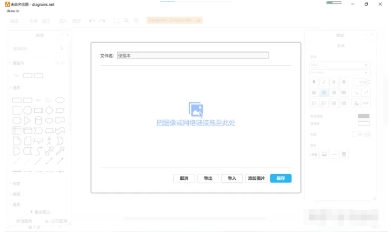Click the white background color swatch
Viewport: 391px width, 232px height.
pos(363,123)
